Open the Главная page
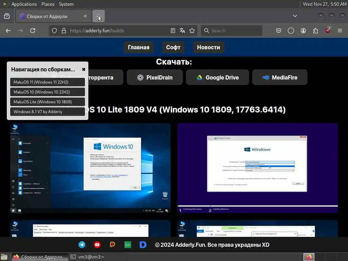348x261 pixels. point(139,47)
